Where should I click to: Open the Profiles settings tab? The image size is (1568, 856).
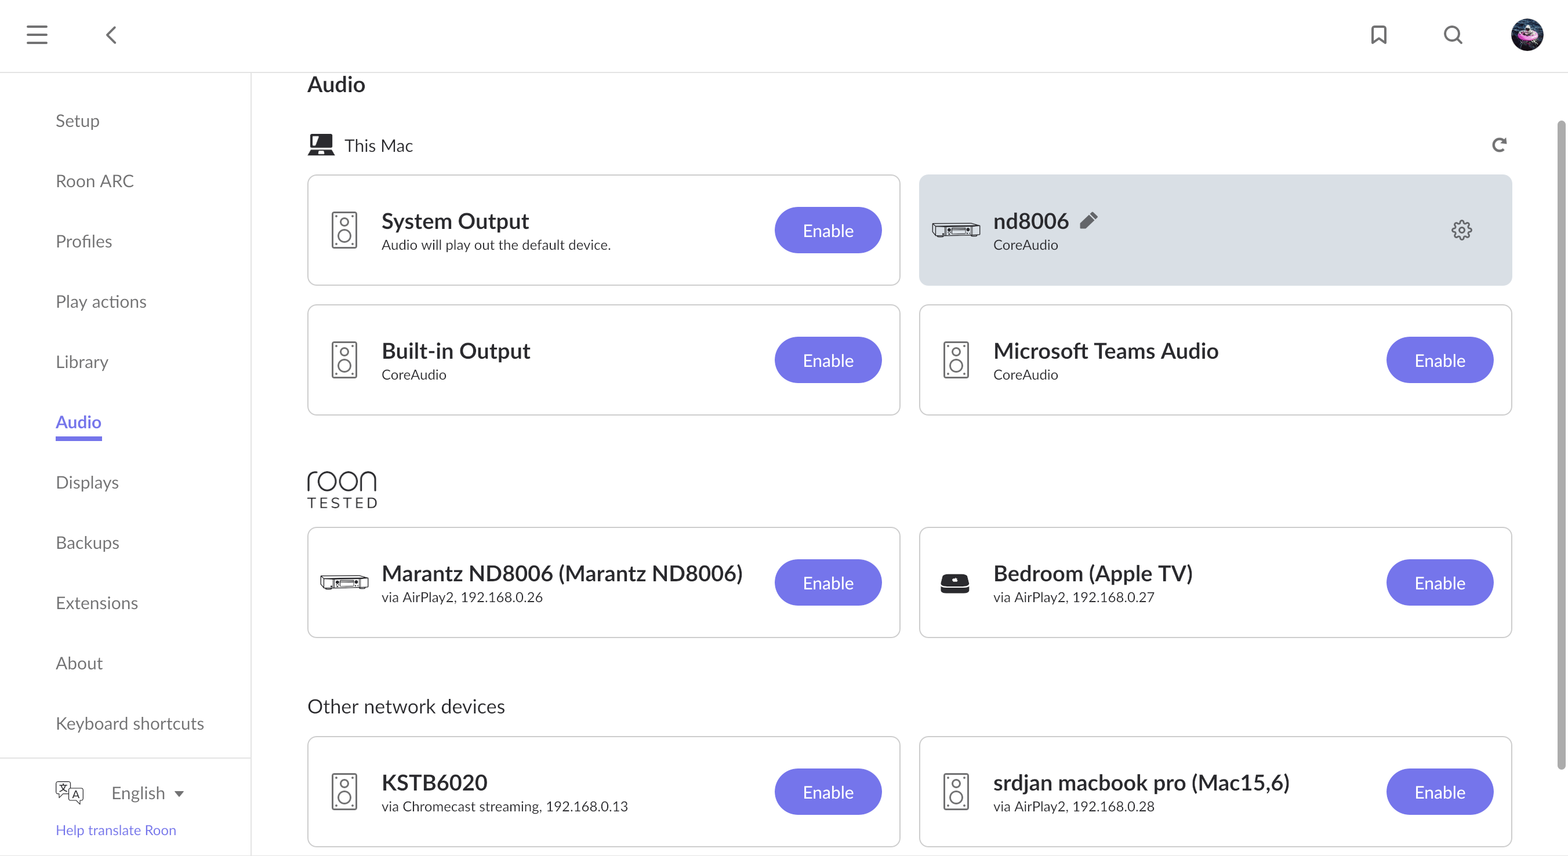click(84, 241)
